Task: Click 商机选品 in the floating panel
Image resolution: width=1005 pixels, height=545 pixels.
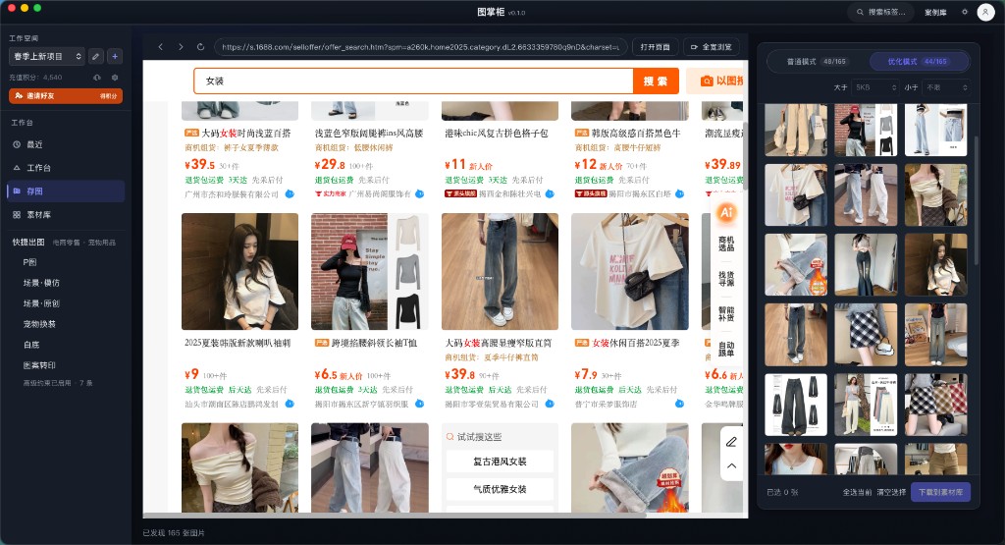Action: (x=726, y=244)
